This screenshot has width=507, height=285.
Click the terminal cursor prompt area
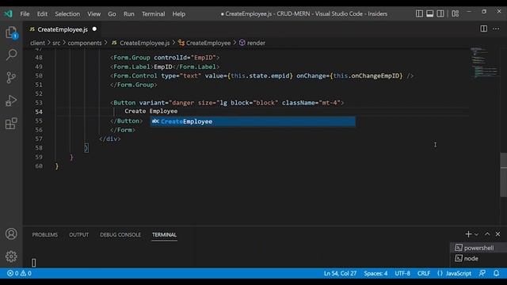pos(33,262)
